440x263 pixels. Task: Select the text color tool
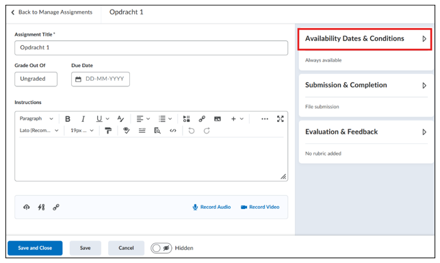pyautogui.click(x=120, y=119)
